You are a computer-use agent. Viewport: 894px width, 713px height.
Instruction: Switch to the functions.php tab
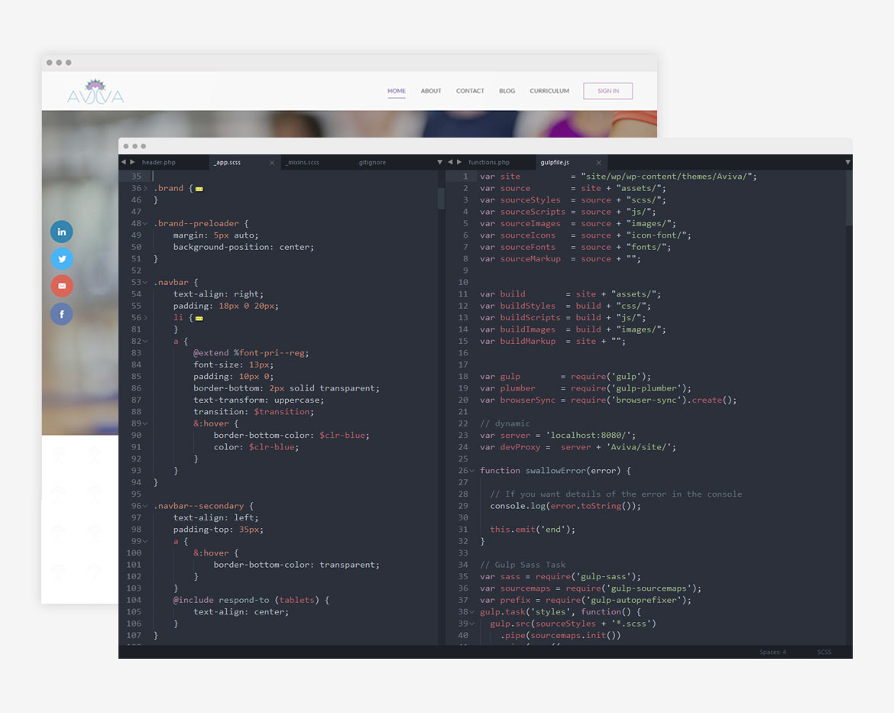pyautogui.click(x=489, y=163)
